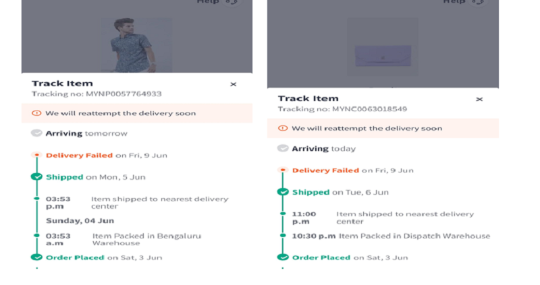Click the warning icon in left reattempt banner

click(x=36, y=113)
